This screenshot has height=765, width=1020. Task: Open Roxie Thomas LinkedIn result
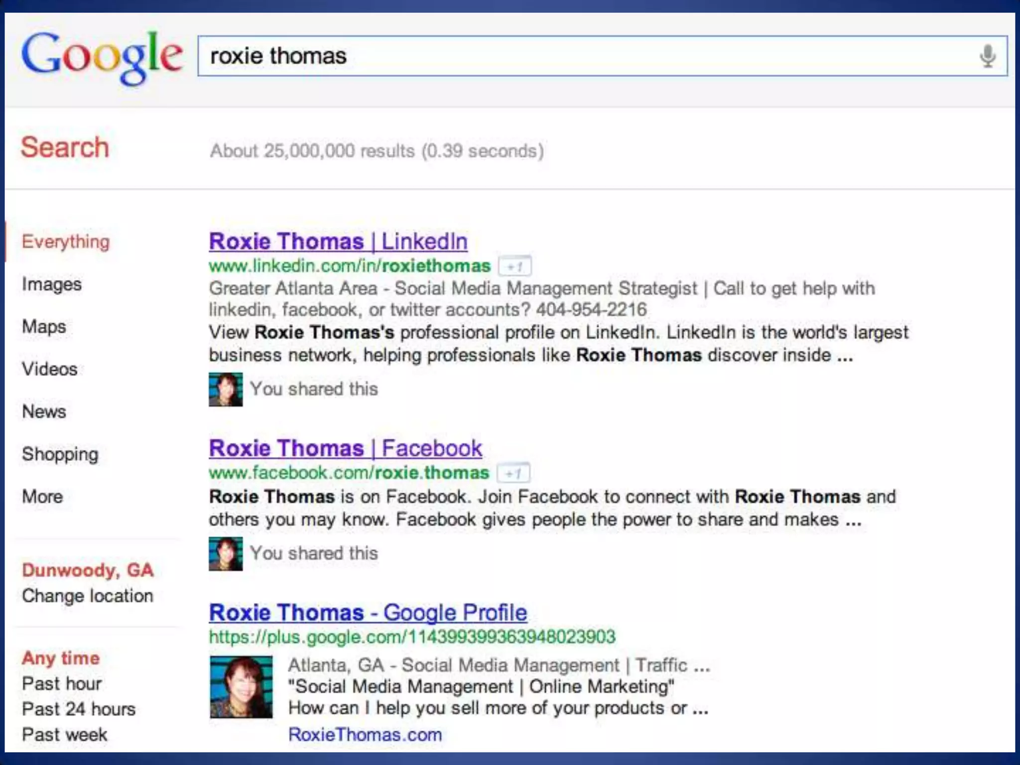338,242
